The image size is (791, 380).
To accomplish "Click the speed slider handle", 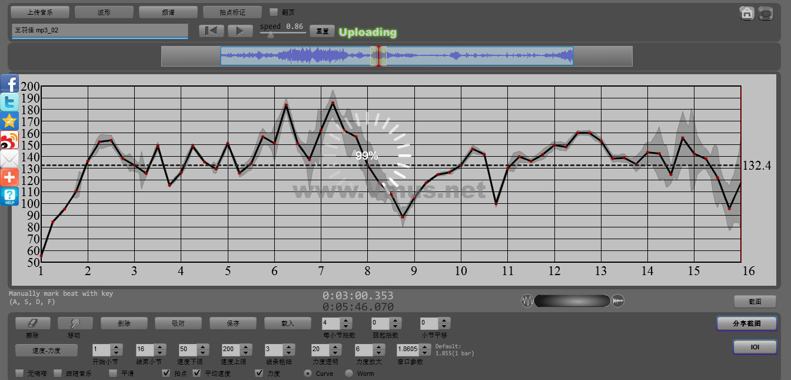I will pos(270,35).
